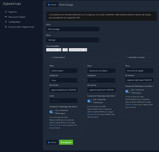Viewport: 159px width, 152px height.
Task: Open the Unité dropdown in Commutateur card
Action: (63, 101)
